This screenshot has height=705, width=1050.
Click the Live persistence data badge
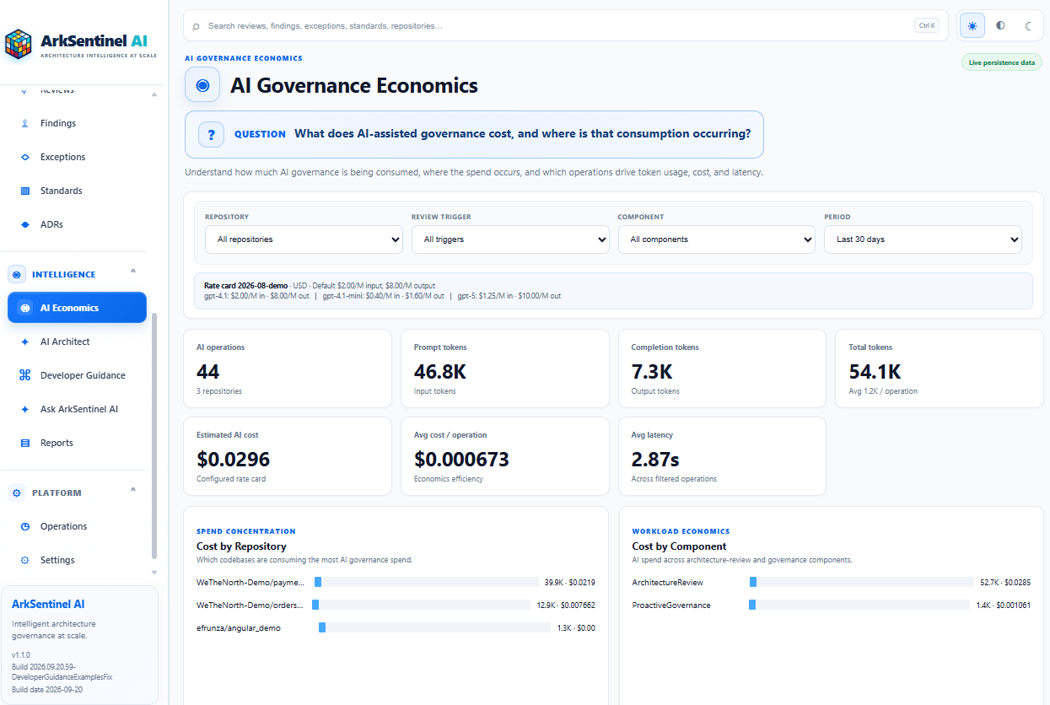pos(1001,62)
